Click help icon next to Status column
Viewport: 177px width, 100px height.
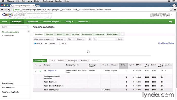click(117, 65)
